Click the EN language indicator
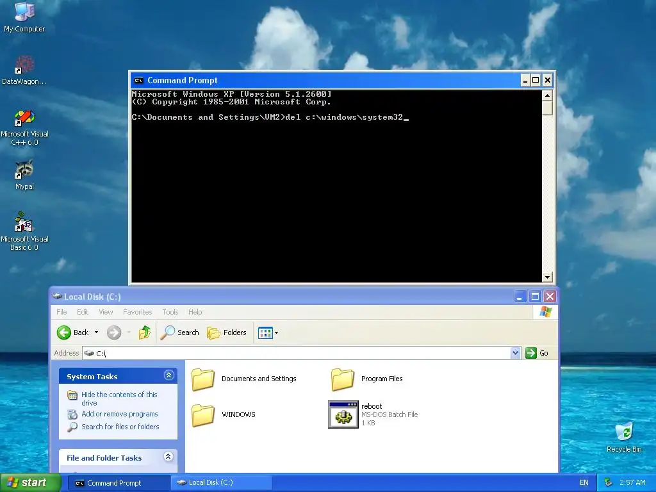 coord(584,483)
